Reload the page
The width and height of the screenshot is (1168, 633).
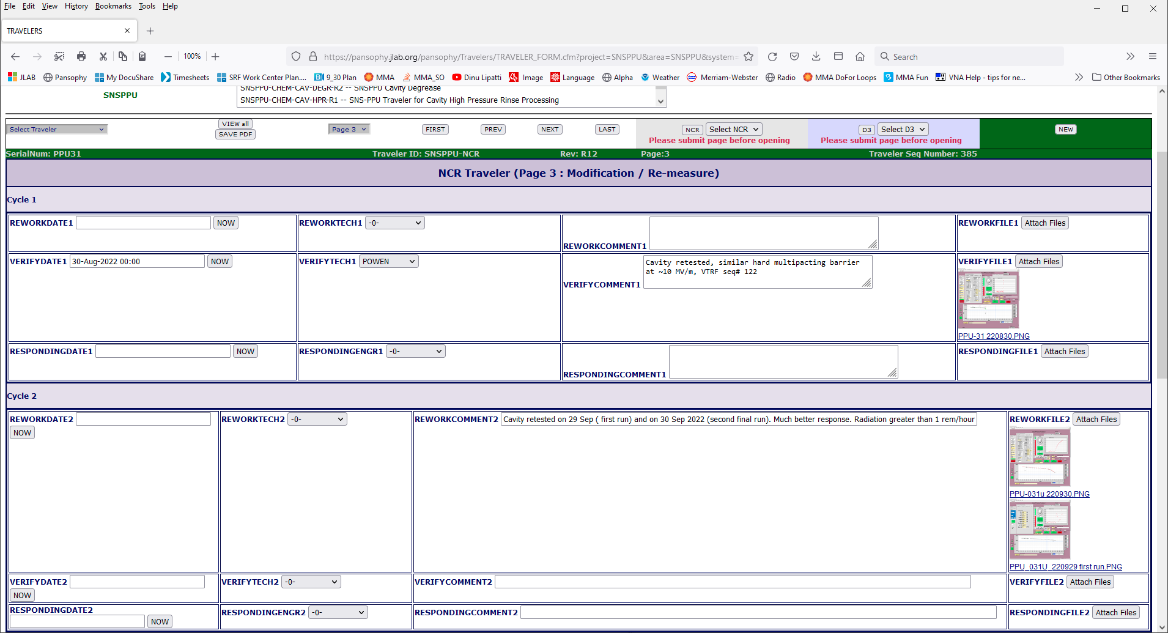pos(772,56)
